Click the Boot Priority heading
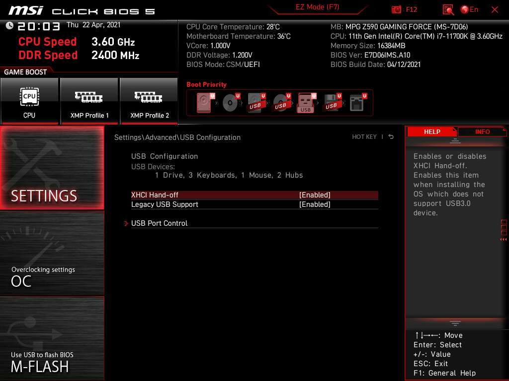 (x=206, y=84)
